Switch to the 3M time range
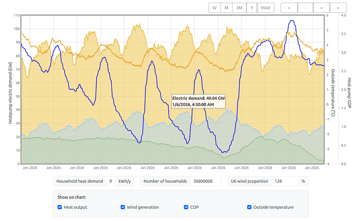Screen dimensions: 357x221 [239, 8]
